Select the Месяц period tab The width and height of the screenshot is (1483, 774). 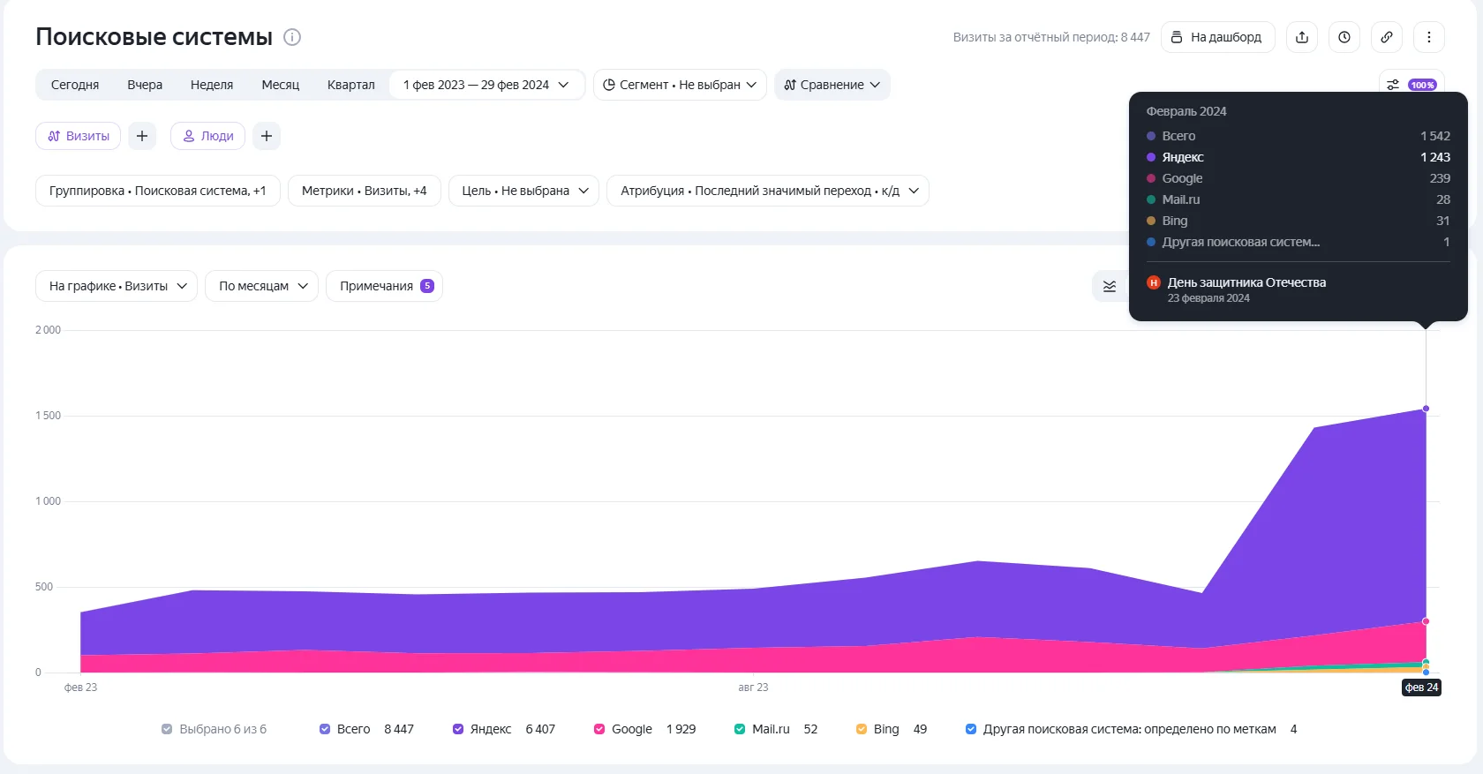tap(281, 85)
